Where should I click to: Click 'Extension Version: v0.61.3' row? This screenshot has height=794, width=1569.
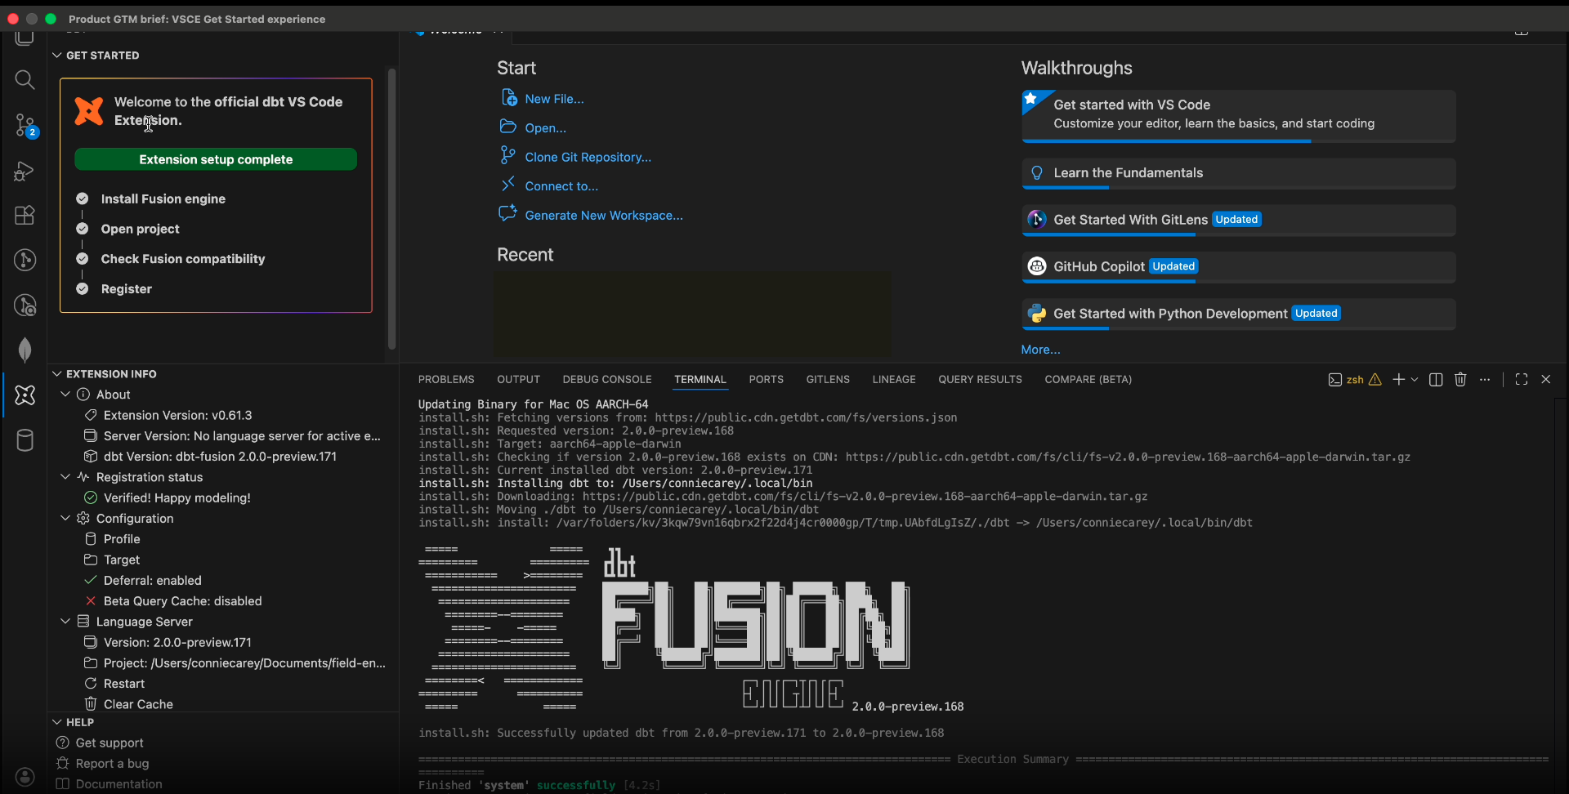[223, 415]
